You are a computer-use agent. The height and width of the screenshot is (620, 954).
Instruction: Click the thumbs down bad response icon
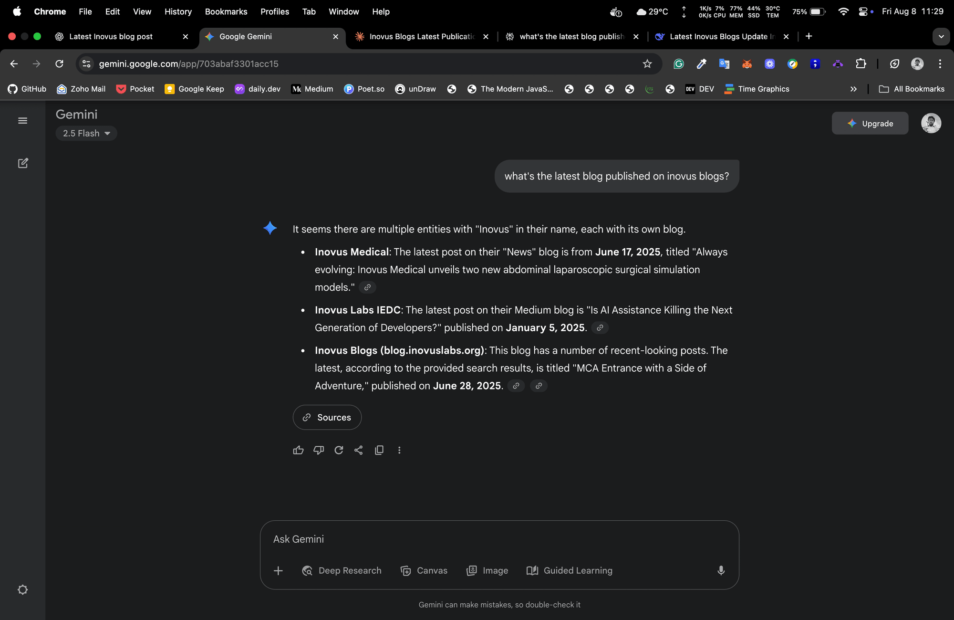[x=319, y=450]
